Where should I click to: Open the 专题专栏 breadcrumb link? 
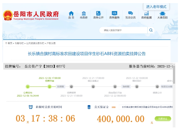(x=19, y=43)
